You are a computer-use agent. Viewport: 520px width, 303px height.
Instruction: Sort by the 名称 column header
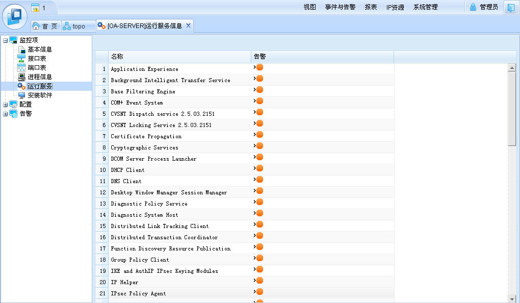click(179, 57)
